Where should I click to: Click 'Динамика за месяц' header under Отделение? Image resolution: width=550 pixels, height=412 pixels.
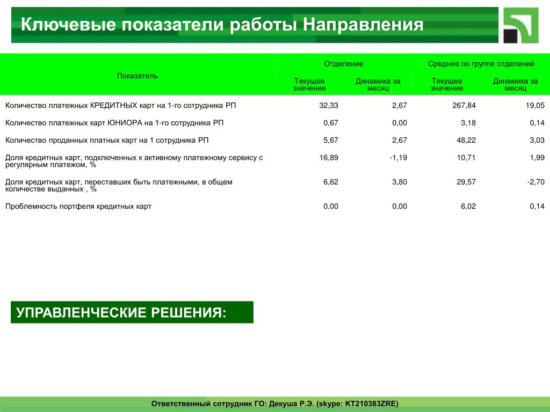point(378,84)
